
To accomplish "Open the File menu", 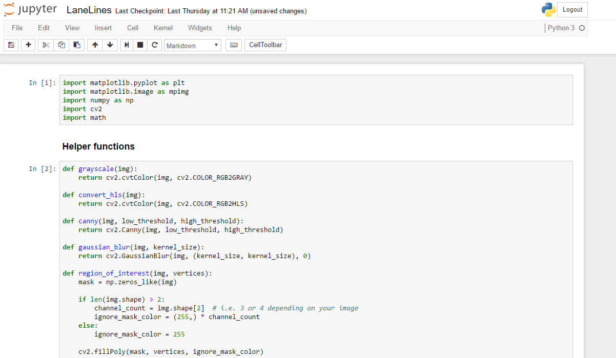I will pyautogui.click(x=17, y=28).
